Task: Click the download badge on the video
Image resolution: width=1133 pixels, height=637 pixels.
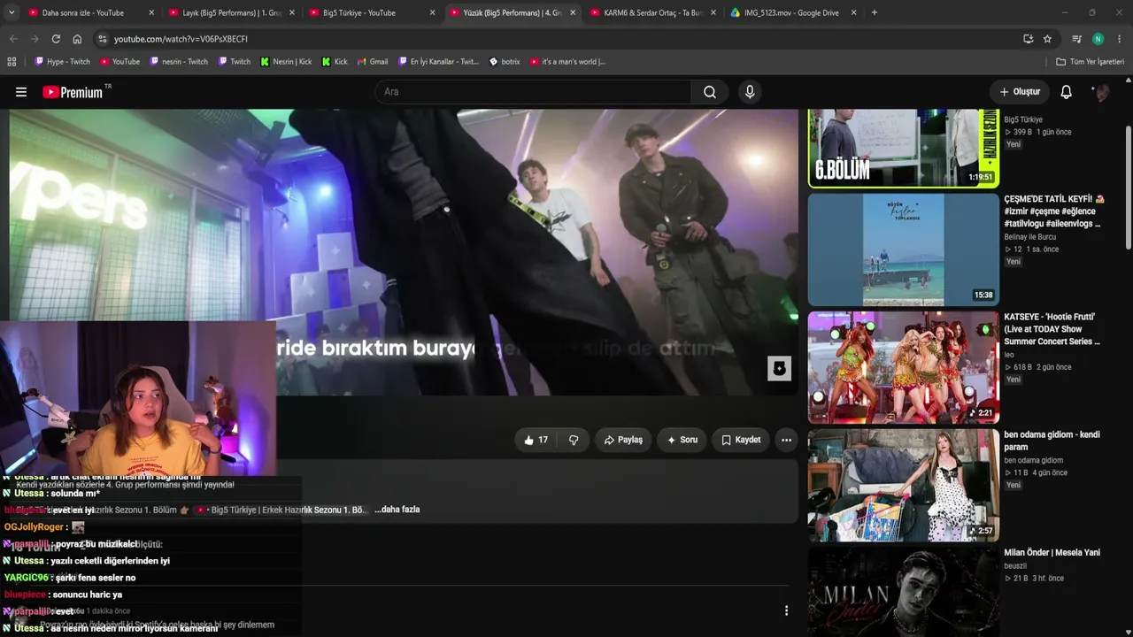Action: point(779,368)
